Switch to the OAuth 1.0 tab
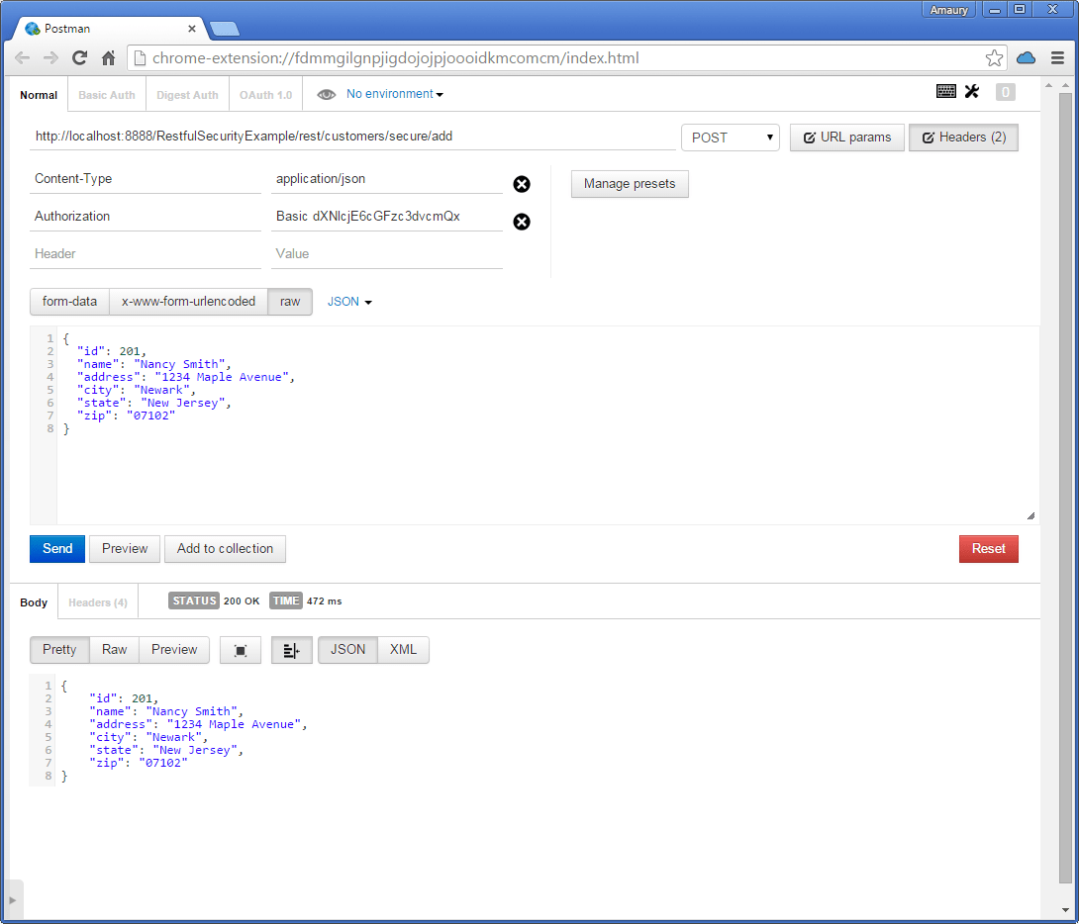The width and height of the screenshot is (1079, 924). pos(265,95)
